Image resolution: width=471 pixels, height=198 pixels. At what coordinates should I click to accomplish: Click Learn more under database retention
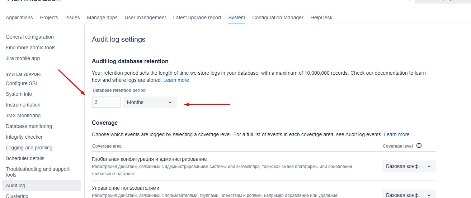tap(176, 80)
